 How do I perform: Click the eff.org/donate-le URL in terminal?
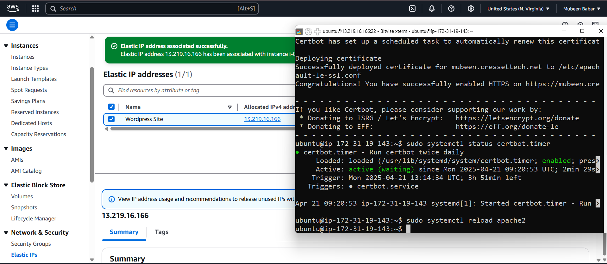(x=507, y=127)
